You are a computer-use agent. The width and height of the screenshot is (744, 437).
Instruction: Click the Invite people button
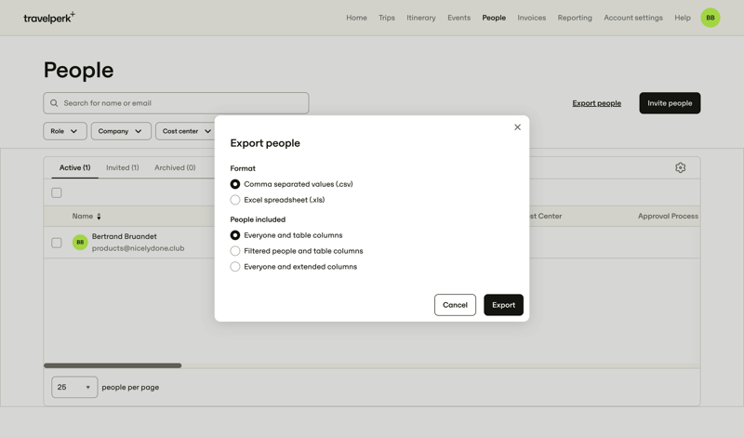click(670, 103)
